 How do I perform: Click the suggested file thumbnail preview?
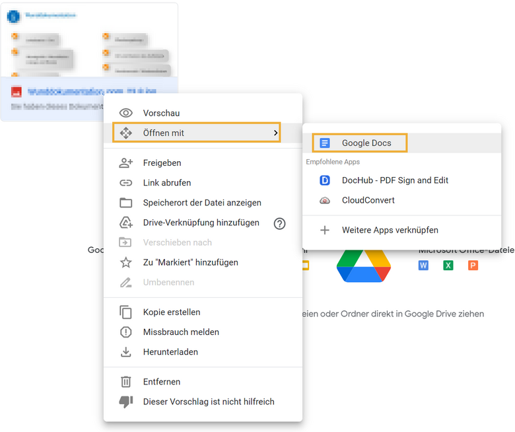(x=89, y=42)
